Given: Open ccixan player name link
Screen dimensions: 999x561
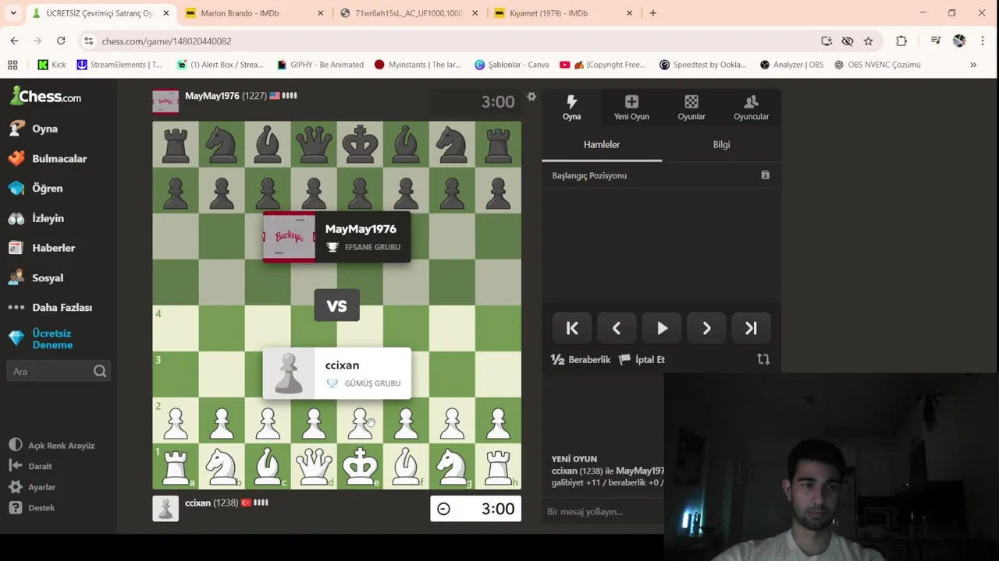Looking at the screenshot, I should 197,503.
